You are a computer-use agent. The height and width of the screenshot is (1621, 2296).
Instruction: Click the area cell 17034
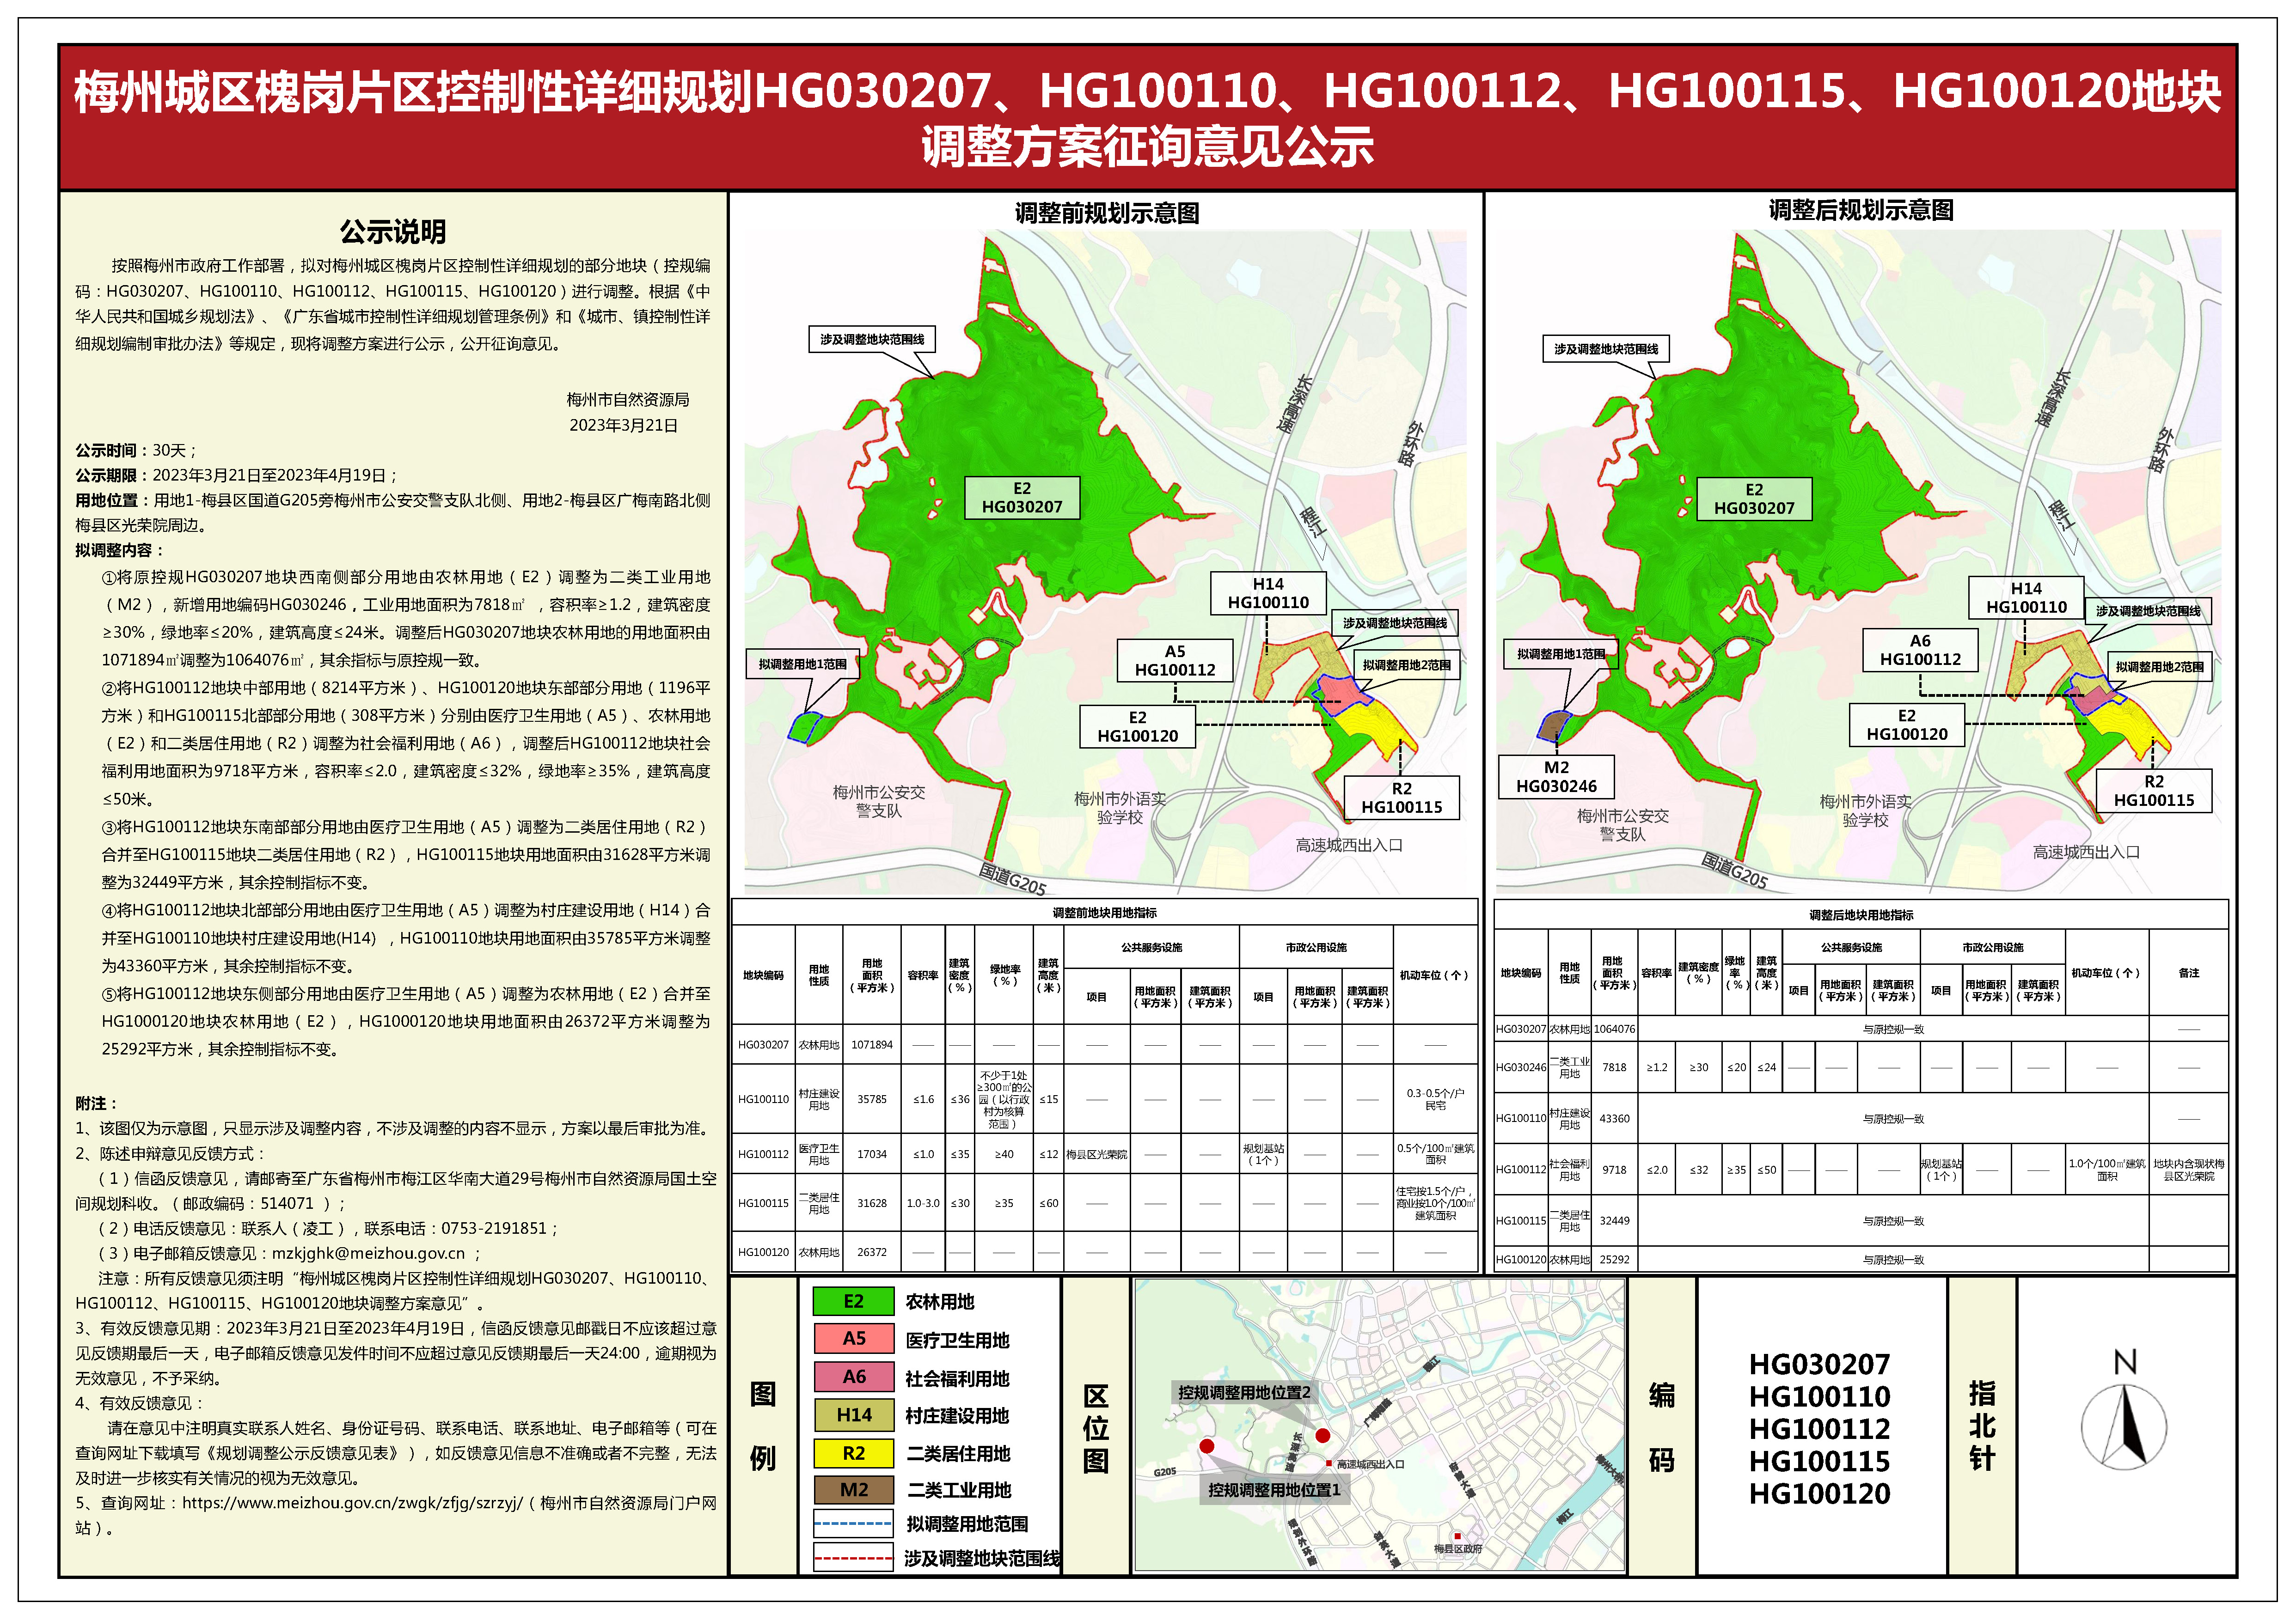click(x=871, y=1153)
